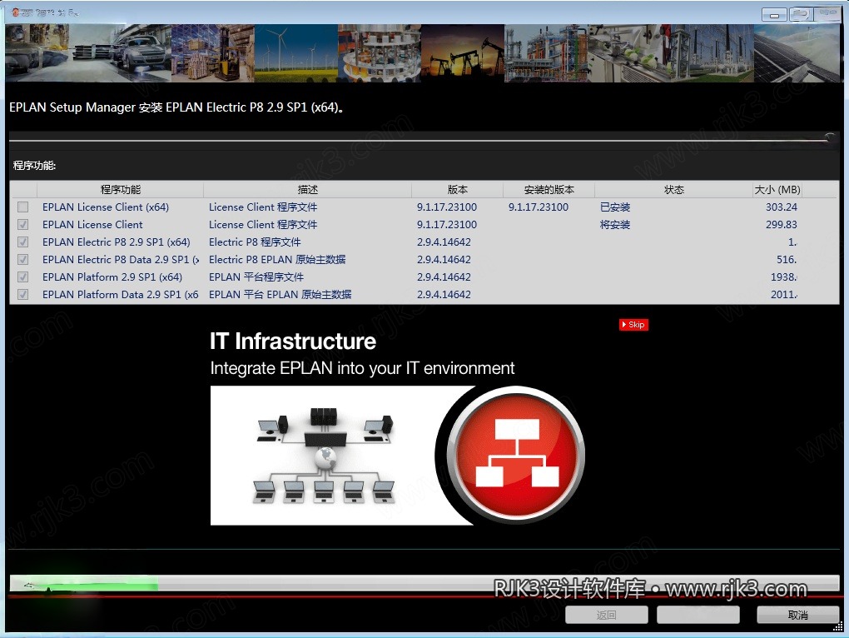Image resolution: width=849 pixels, height=638 pixels.
Task: Click the 取消 cancel button
Action: tap(797, 615)
